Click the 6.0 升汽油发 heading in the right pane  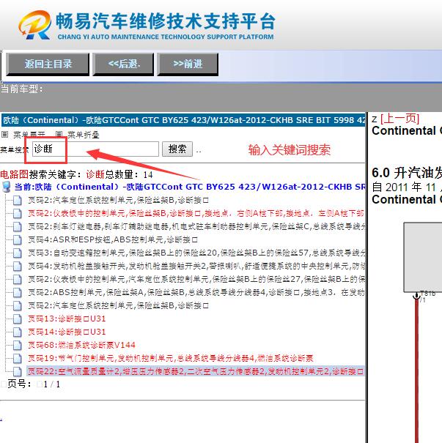click(407, 173)
